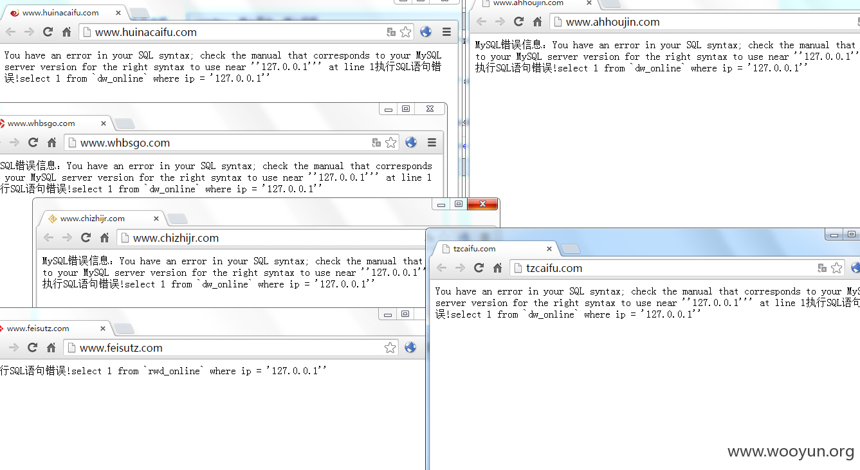The width and height of the screenshot is (860, 470).
Task: Go forward in the feisutz window
Action: pos(14,348)
